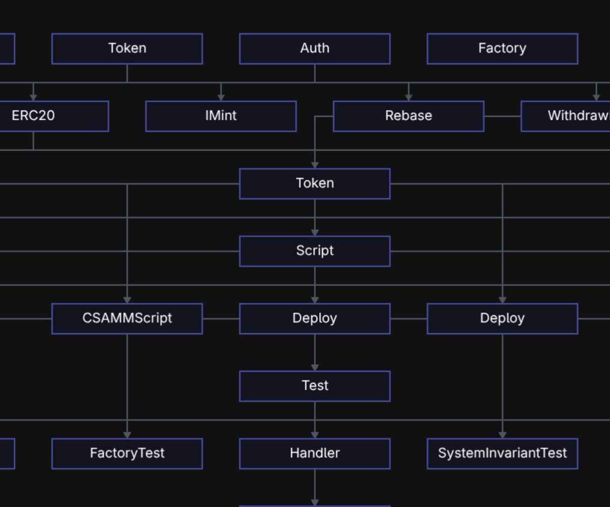Viewport: 610px width, 507px height.
Task: Select the Deploy node directly above Test
Action: click(315, 319)
